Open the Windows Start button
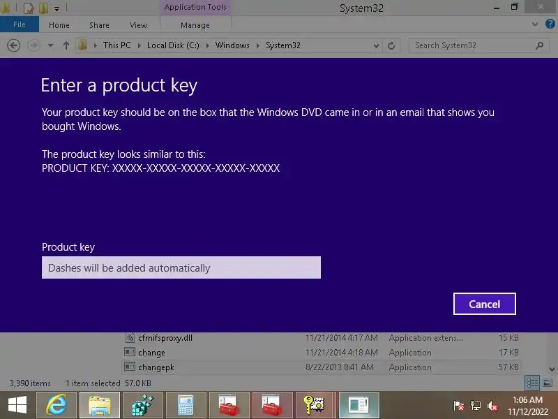558x419 pixels. [x=17, y=405]
